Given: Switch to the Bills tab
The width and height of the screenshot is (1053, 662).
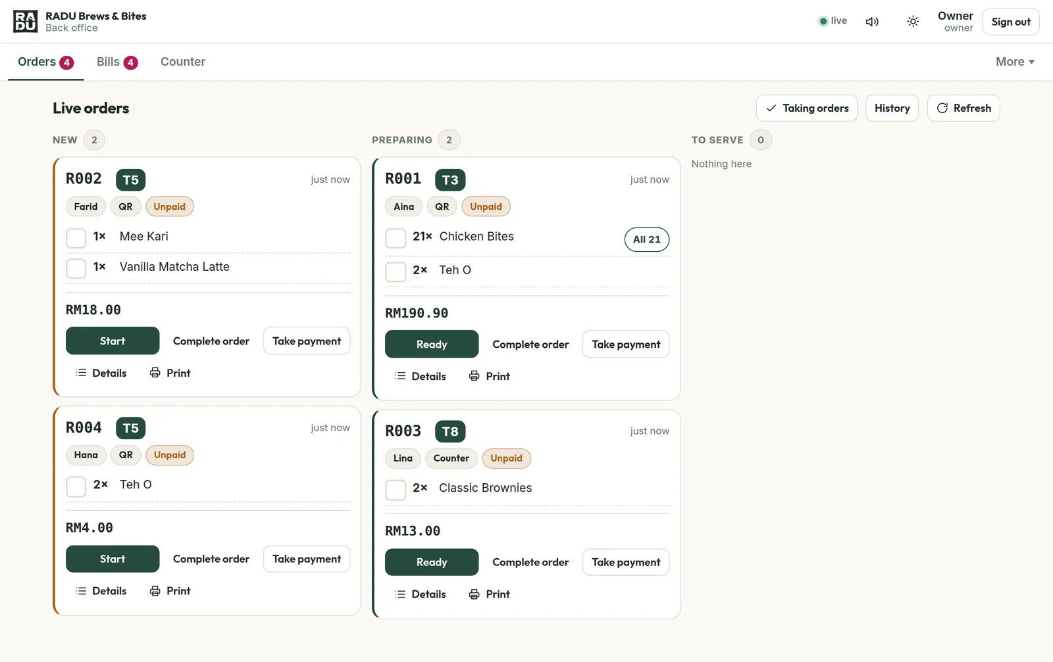Looking at the screenshot, I should [x=117, y=62].
